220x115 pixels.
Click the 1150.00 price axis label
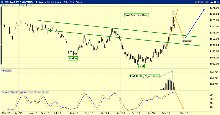click(214, 39)
